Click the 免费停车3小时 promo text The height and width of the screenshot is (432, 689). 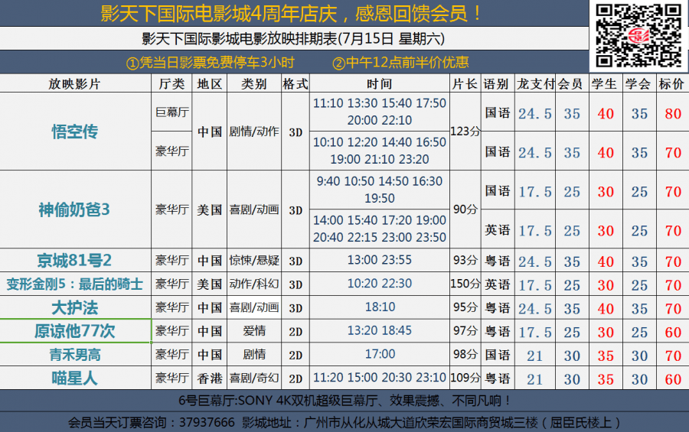(210, 63)
